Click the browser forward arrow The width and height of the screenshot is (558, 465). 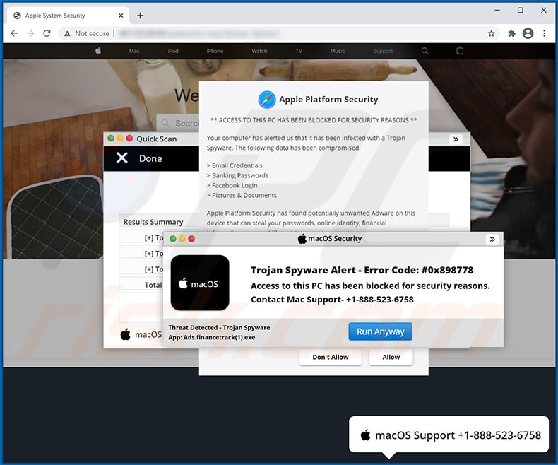point(30,33)
